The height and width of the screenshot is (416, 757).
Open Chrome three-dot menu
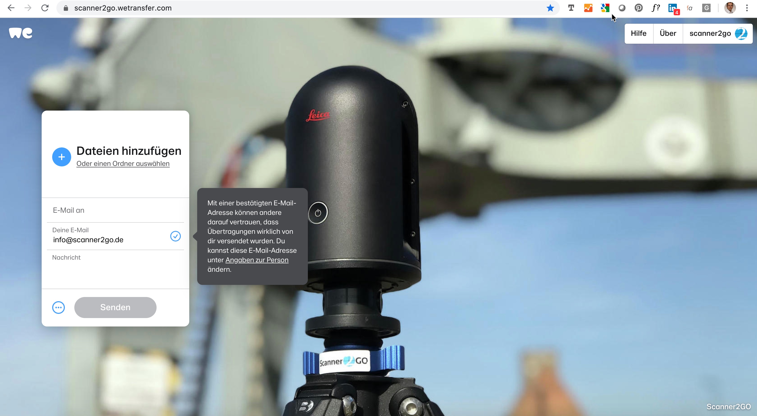pos(747,8)
